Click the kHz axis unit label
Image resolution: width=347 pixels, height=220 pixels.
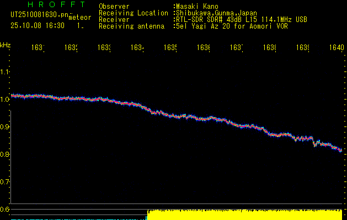point(5,45)
